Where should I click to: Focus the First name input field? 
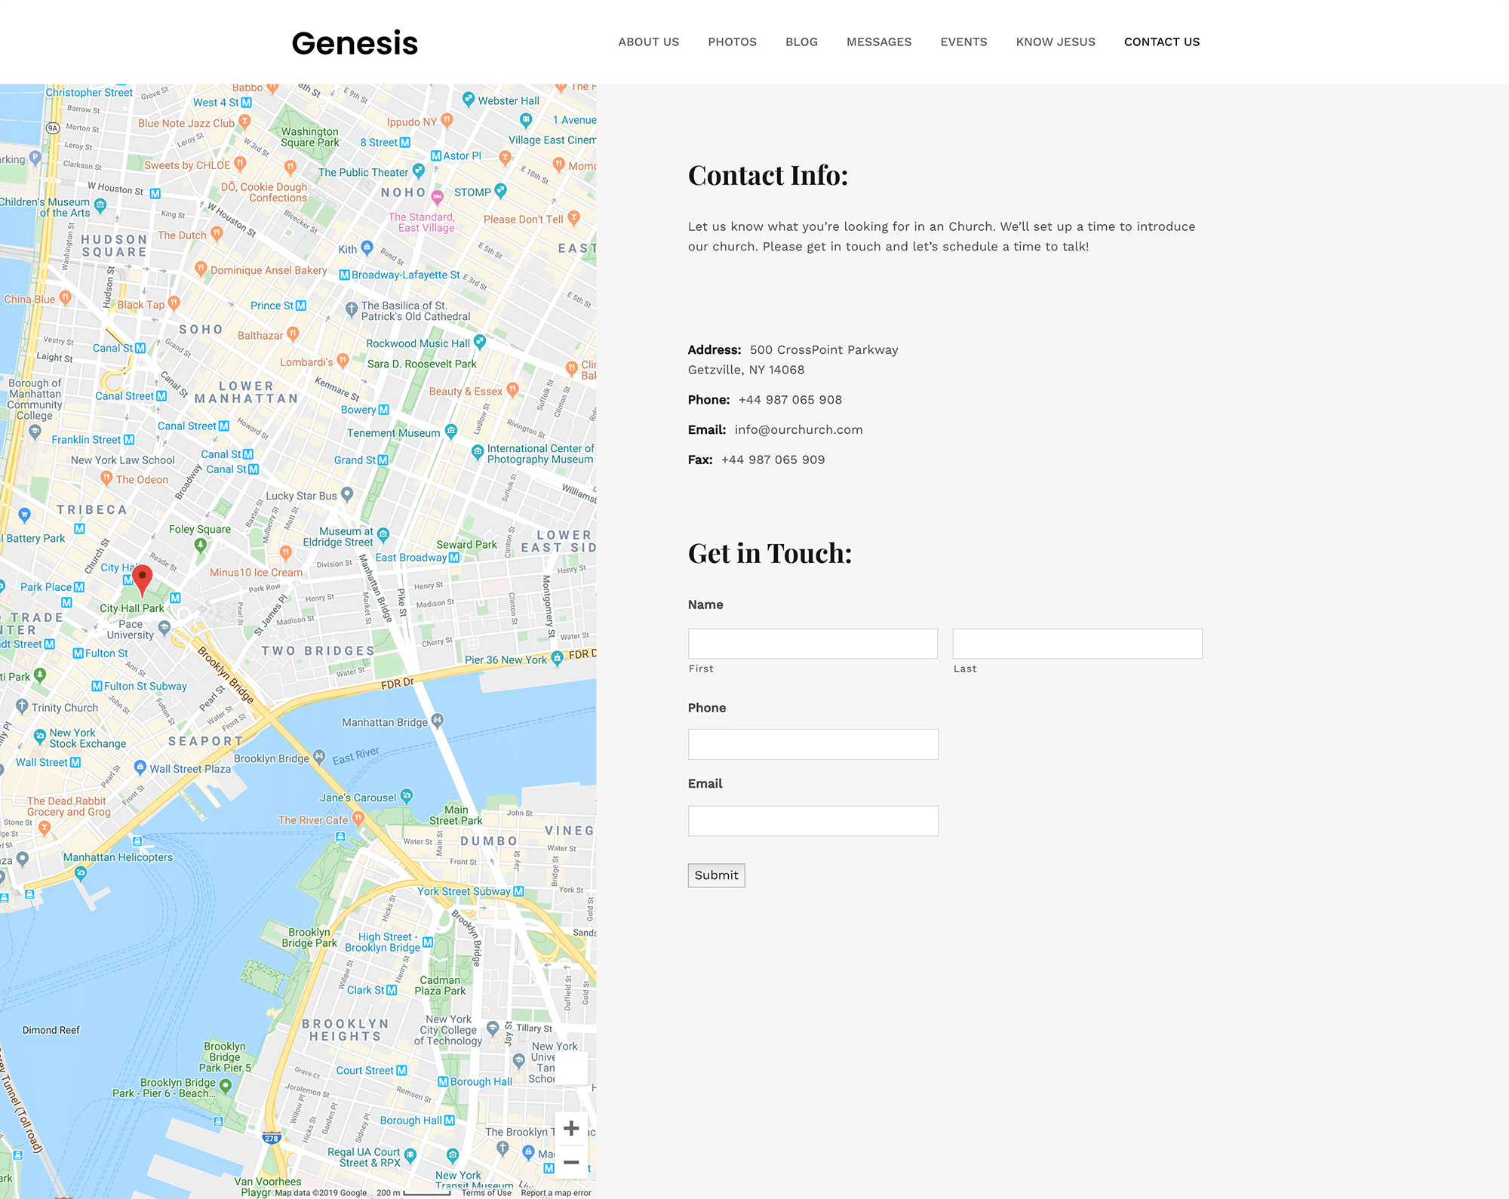point(813,644)
